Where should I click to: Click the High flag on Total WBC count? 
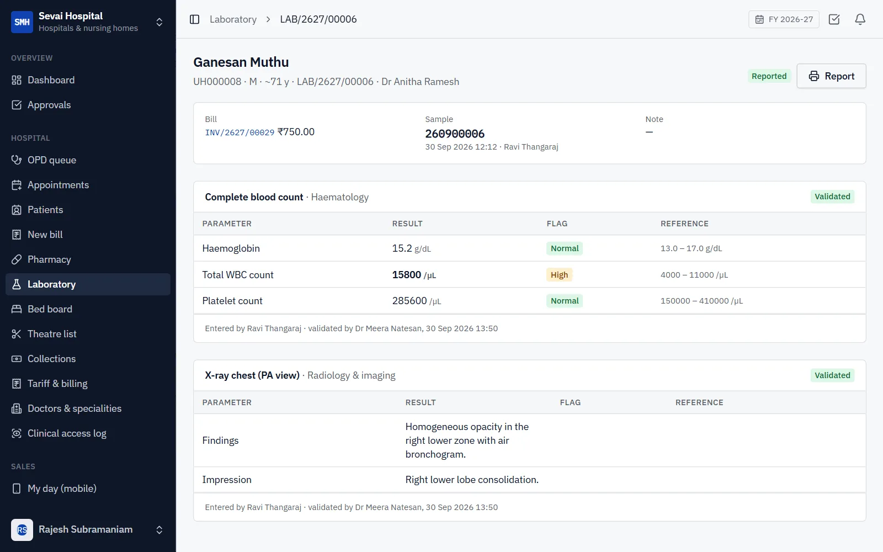559,275
